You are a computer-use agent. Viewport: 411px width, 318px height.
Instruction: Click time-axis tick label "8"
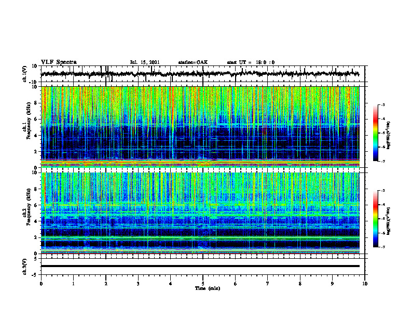[300, 284]
